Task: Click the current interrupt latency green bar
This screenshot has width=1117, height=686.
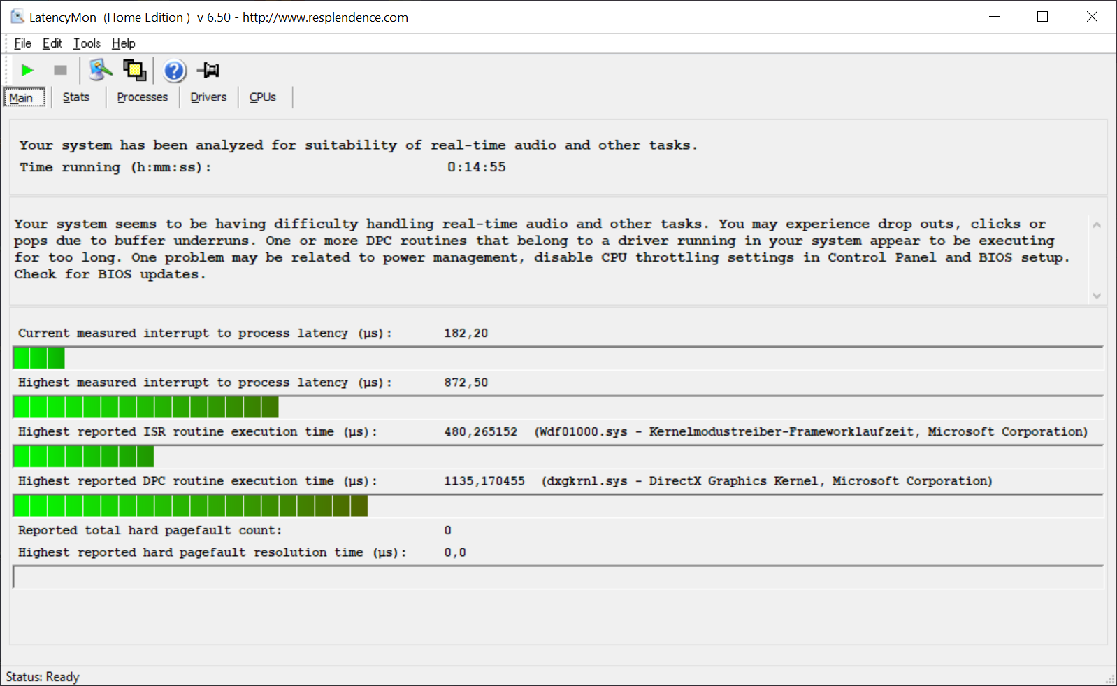Action: pos(558,358)
